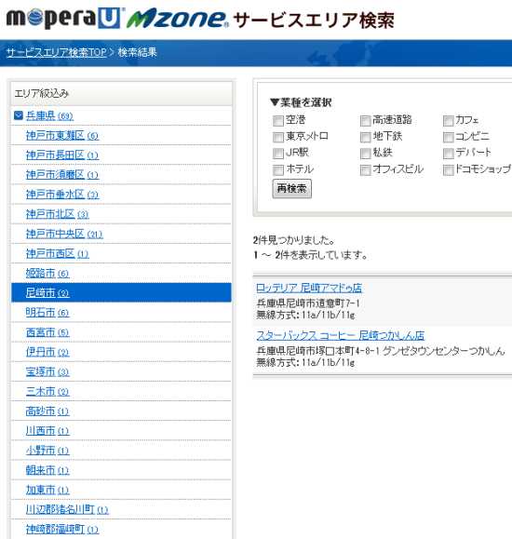Click the エリア絞込み panel header
The height and width of the screenshot is (539, 512).
(x=121, y=93)
